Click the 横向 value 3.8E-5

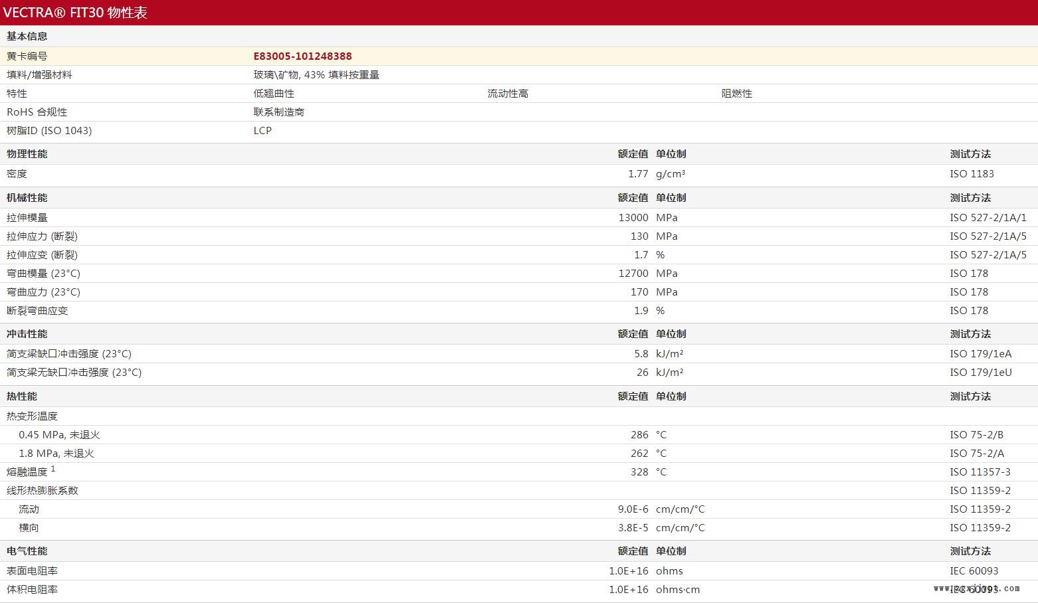click(633, 528)
